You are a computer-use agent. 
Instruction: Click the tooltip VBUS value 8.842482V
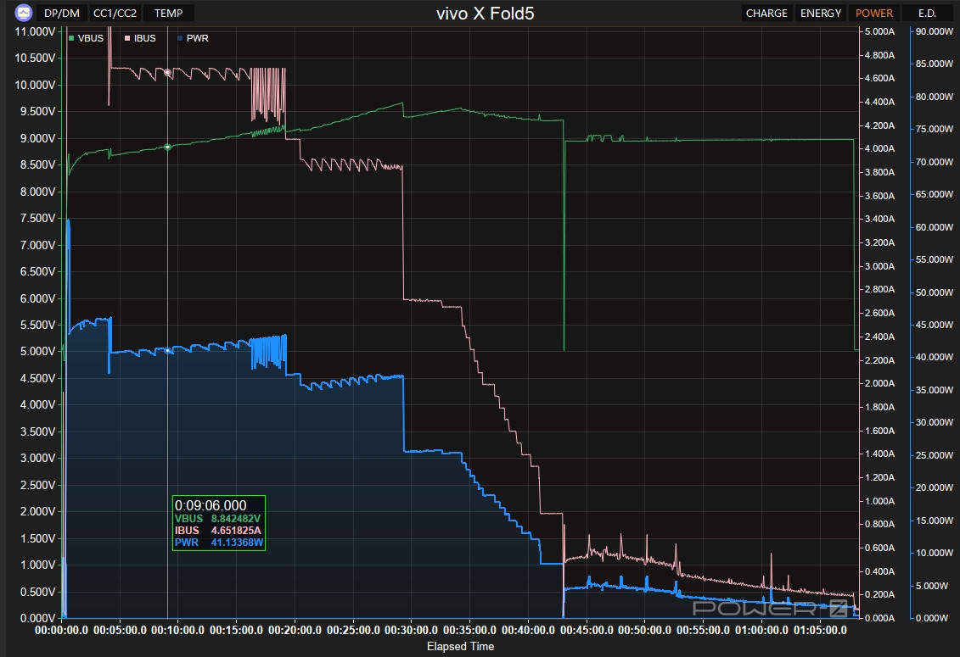coord(236,519)
